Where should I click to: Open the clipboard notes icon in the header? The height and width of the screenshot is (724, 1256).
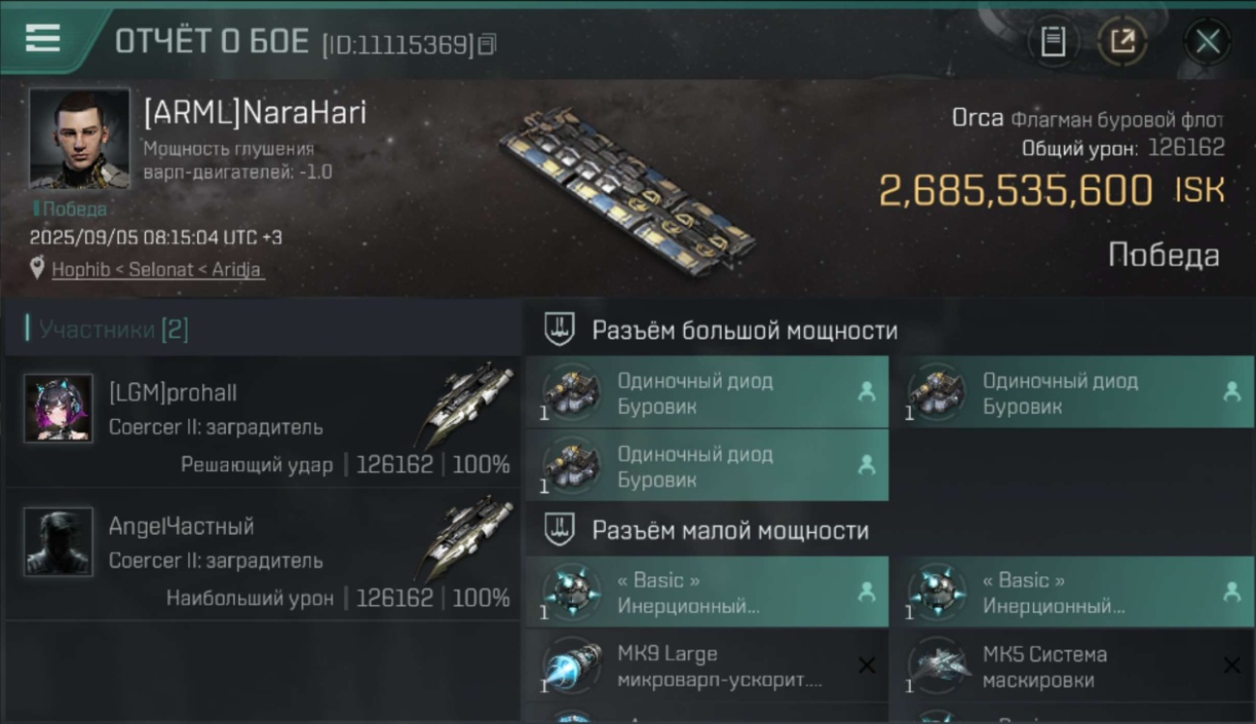[x=1053, y=42]
